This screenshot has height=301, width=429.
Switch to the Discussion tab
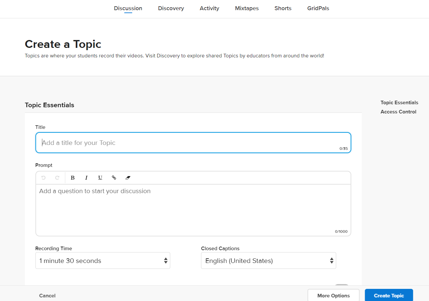[x=128, y=9]
